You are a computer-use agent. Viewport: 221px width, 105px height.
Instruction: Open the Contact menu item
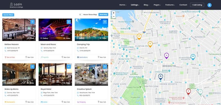click(x=183, y=5)
